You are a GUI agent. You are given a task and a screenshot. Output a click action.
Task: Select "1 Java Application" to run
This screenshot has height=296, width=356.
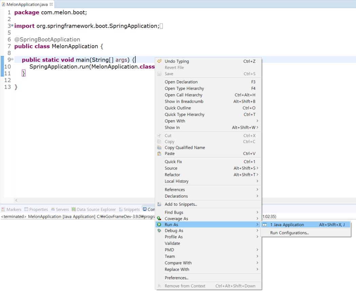(x=287, y=224)
